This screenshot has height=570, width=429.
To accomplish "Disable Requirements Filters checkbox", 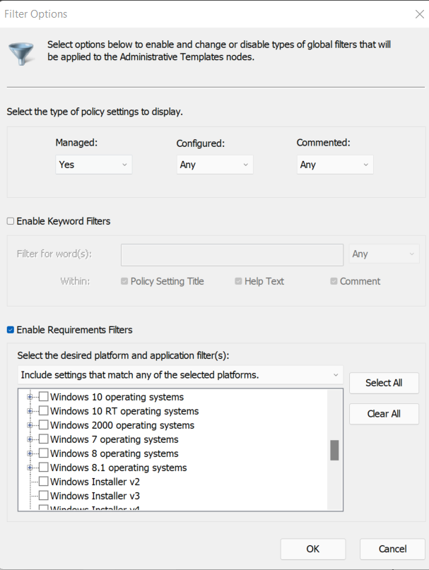I will 11,329.
